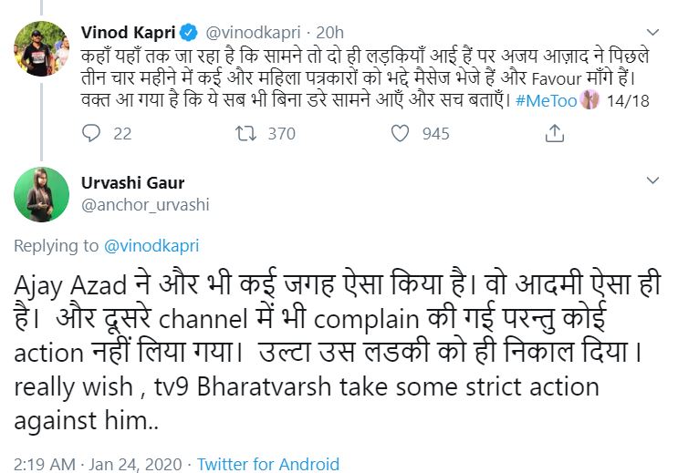Open Vinod Kapri's profile picture

pos(41,46)
